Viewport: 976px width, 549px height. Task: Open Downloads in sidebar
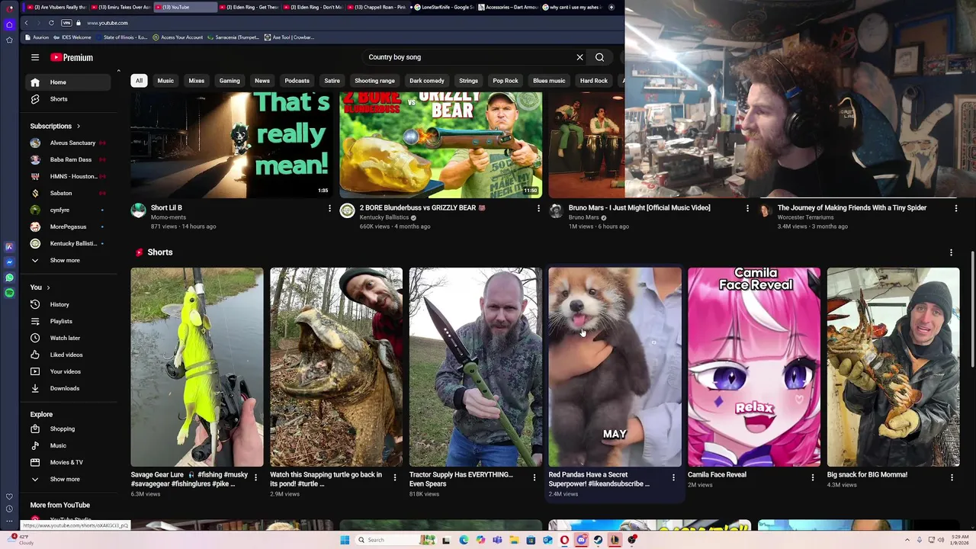[69, 388]
